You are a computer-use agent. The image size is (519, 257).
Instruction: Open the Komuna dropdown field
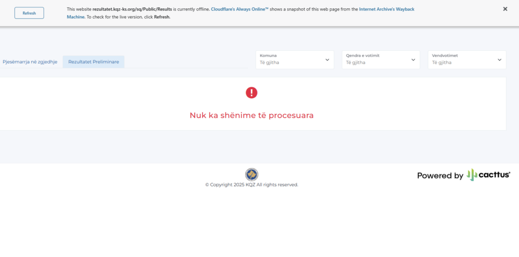click(x=291, y=59)
